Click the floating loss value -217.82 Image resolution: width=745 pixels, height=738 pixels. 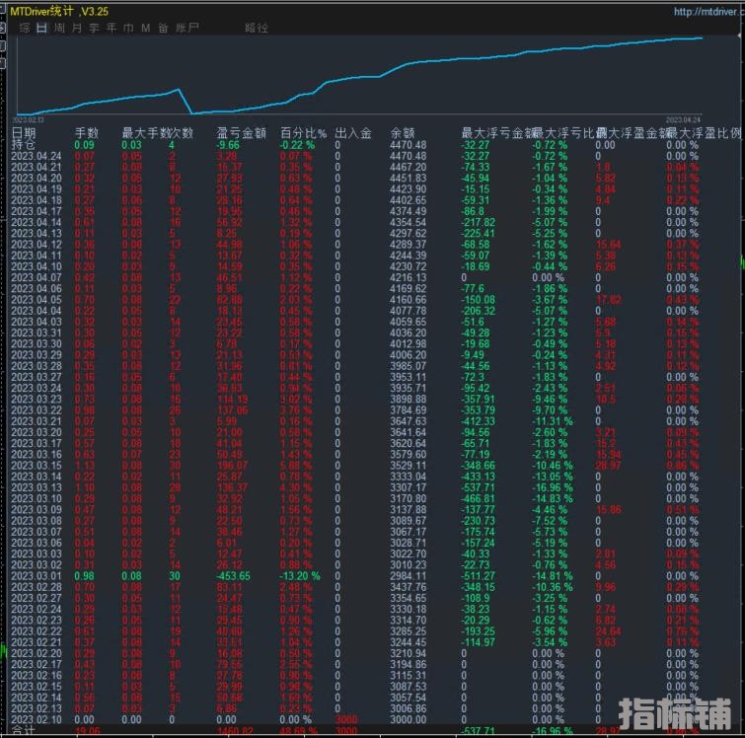tap(478, 222)
